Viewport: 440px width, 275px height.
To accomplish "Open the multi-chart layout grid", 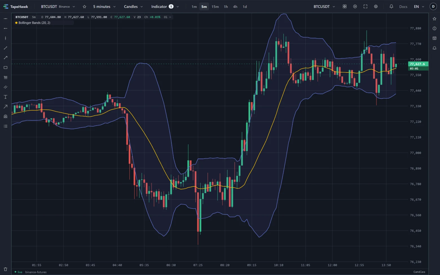I will (344, 6).
